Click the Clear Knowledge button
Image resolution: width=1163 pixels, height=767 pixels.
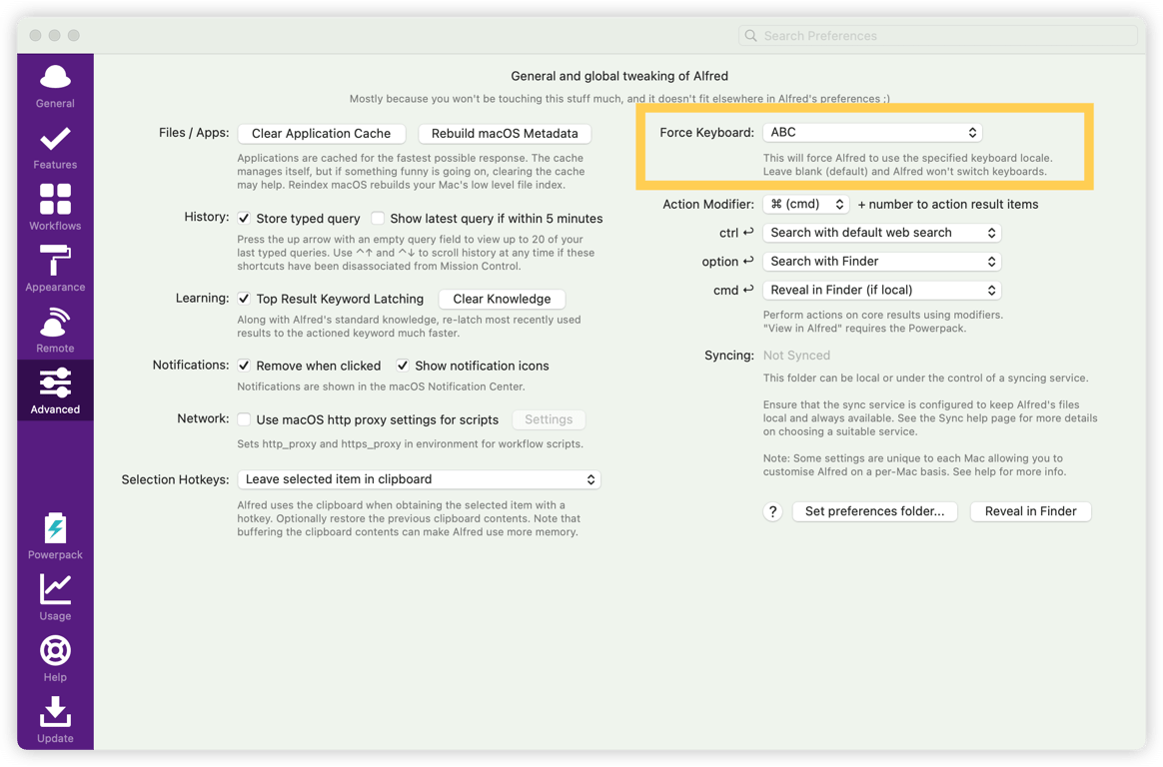pyautogui.click(x=503, y=299)
